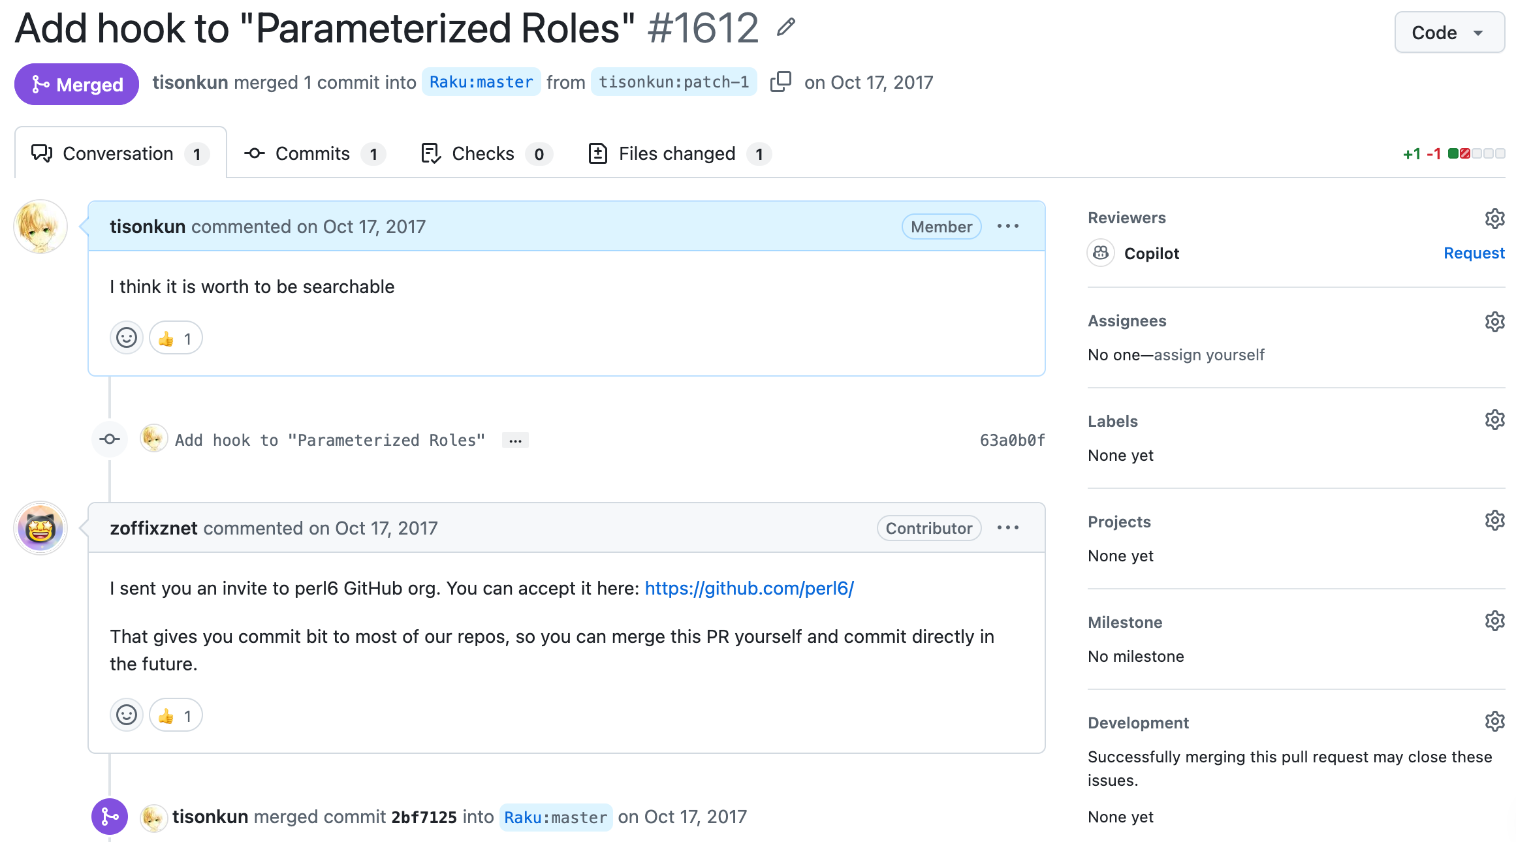
Task: Click the Development heading in sidebar
Action: pos(1138,723)
